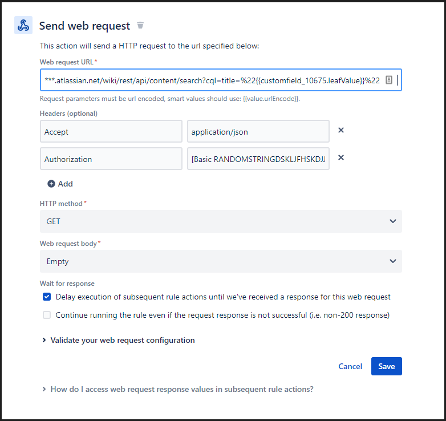
Task: Edit the Authorization header name field
Action: (x=111, y=159)
